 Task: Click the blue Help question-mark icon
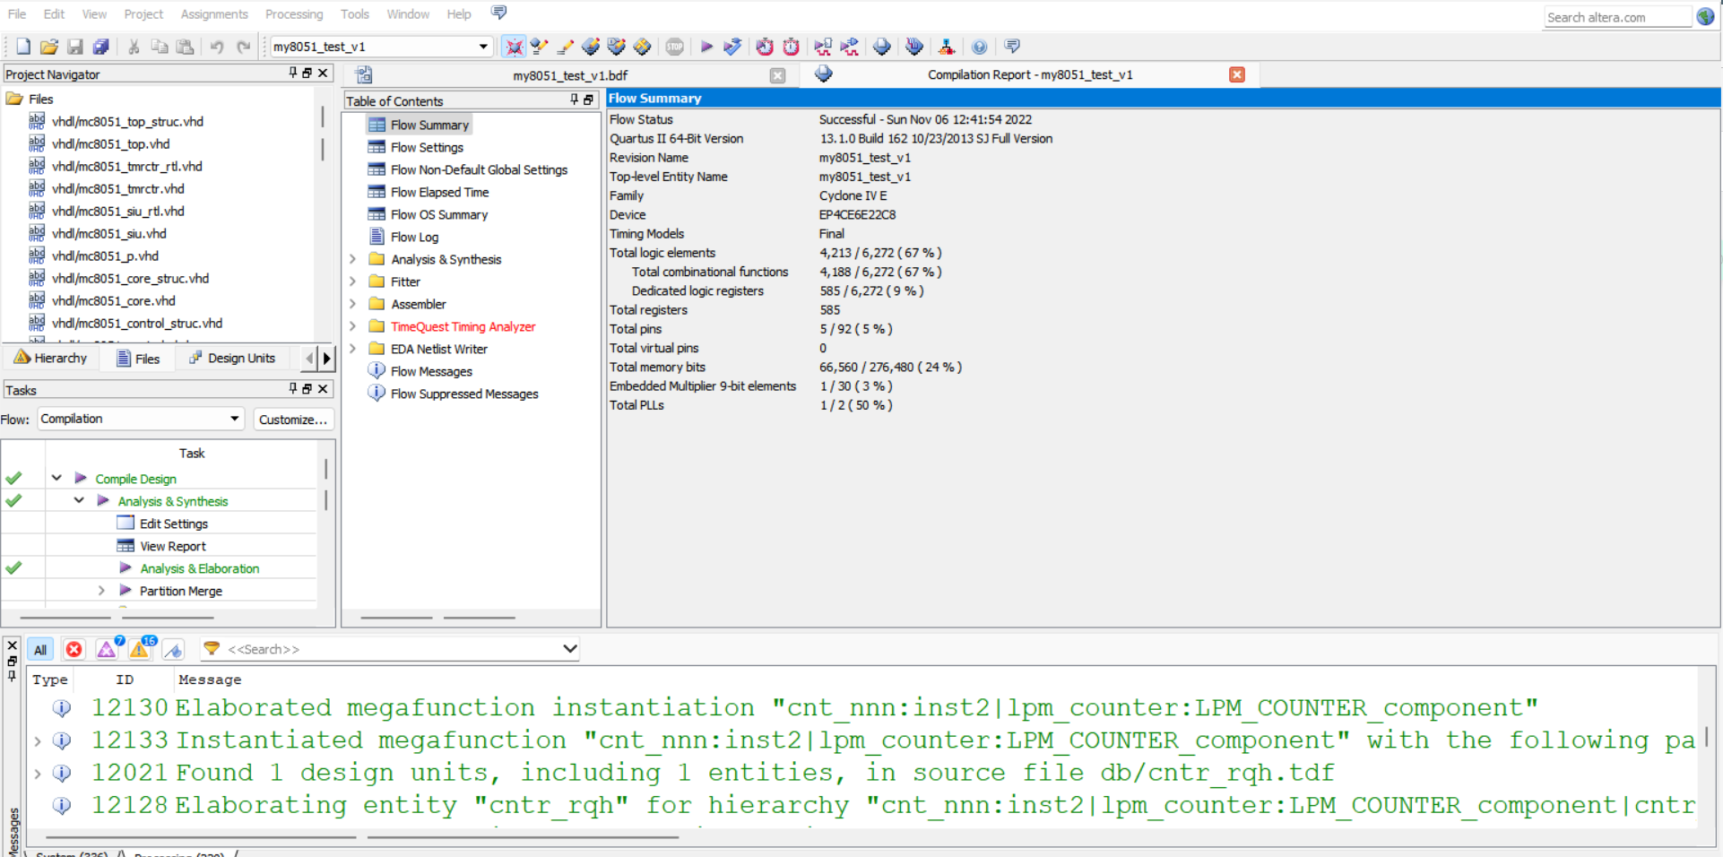[x=980, y=47]
